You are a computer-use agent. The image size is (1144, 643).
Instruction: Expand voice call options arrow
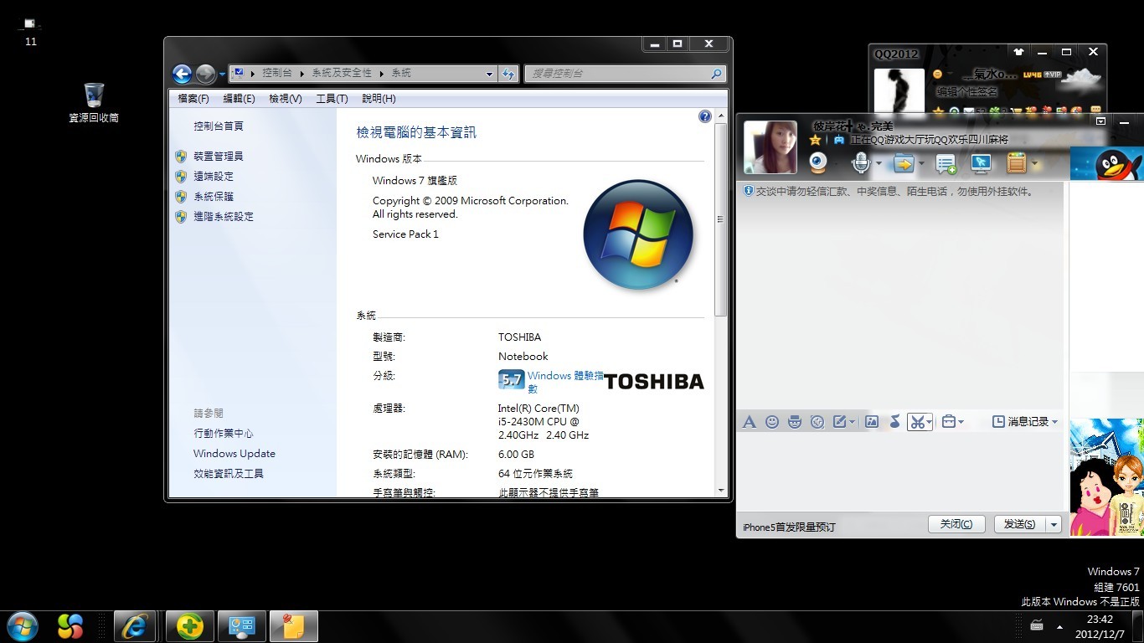click(x=879, y=163)
